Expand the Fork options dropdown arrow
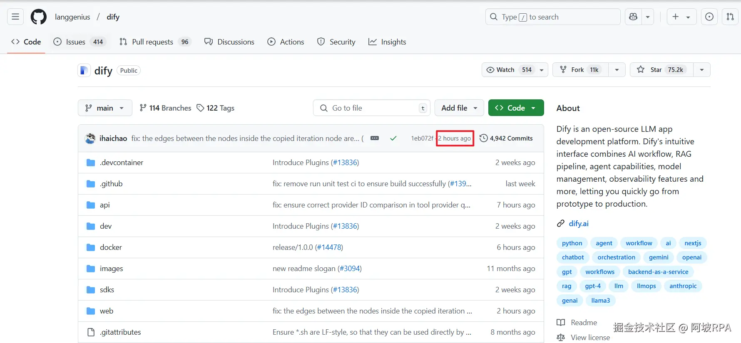741x343 pixels. [x=617, y=70]
